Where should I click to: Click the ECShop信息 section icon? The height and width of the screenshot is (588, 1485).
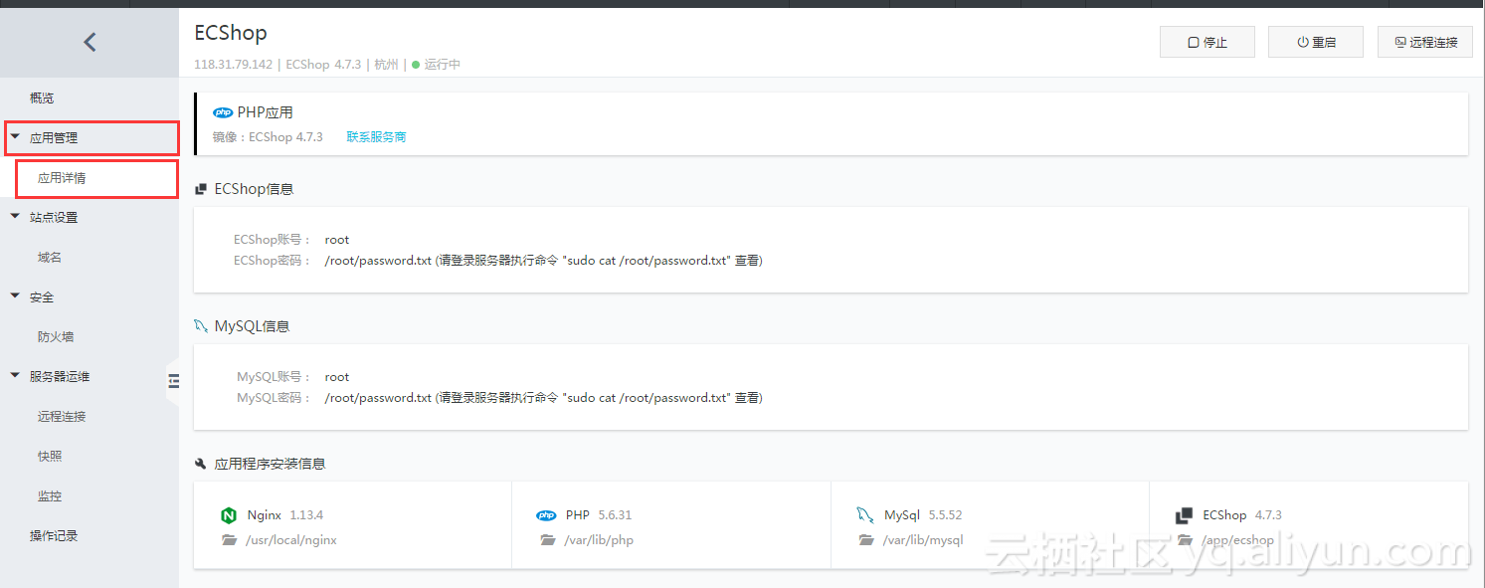(201, 189)
